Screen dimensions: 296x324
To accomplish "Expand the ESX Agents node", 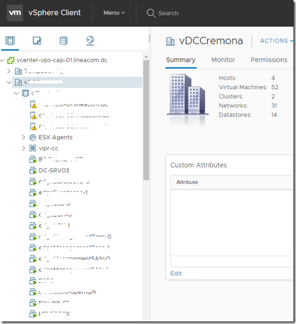I will 23,137.
